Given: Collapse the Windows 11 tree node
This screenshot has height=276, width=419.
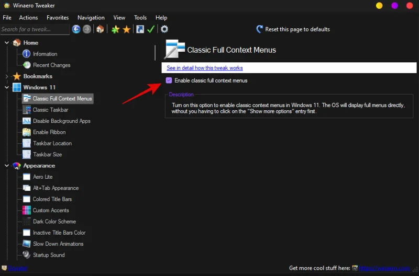Looking at the screenshot, I should [x=7, y=87].
